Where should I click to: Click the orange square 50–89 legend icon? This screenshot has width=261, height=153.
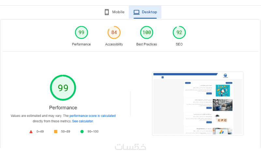[56, 132]
